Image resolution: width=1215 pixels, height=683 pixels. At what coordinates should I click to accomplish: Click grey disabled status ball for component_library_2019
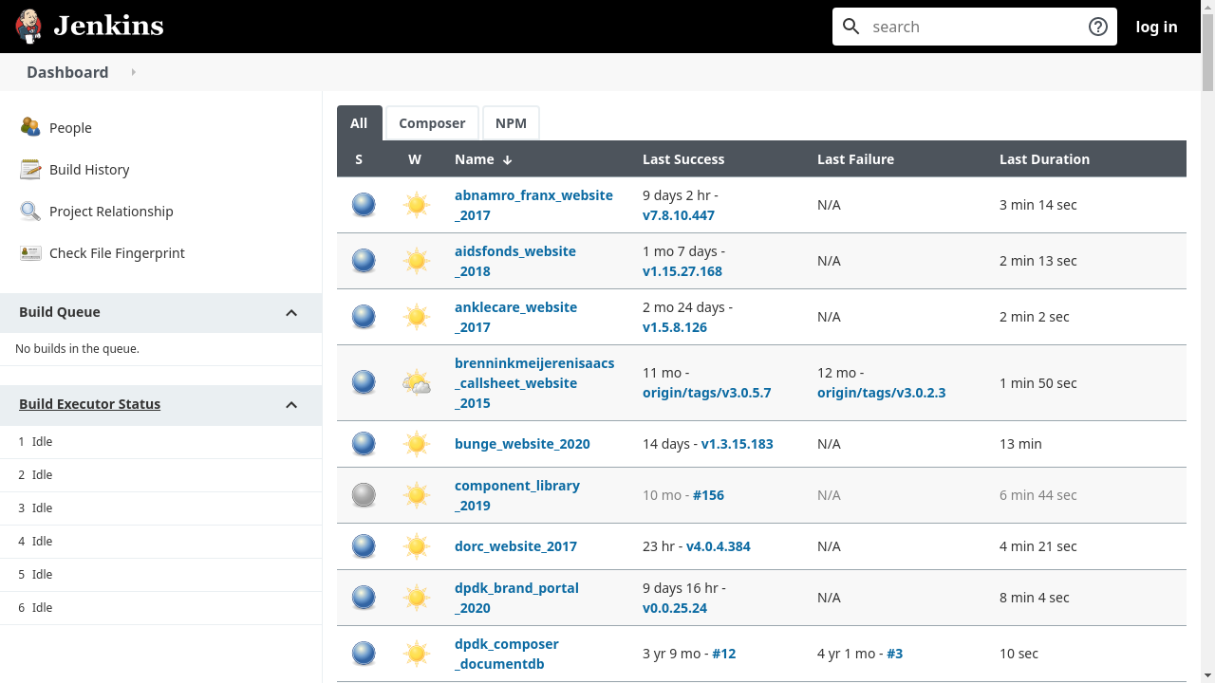tap(364, 495)
